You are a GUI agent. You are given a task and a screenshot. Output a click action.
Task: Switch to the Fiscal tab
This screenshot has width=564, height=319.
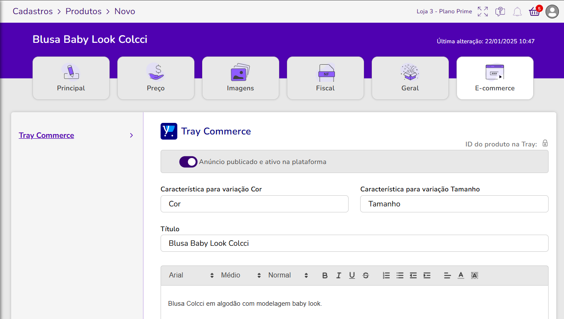[325, 78]
